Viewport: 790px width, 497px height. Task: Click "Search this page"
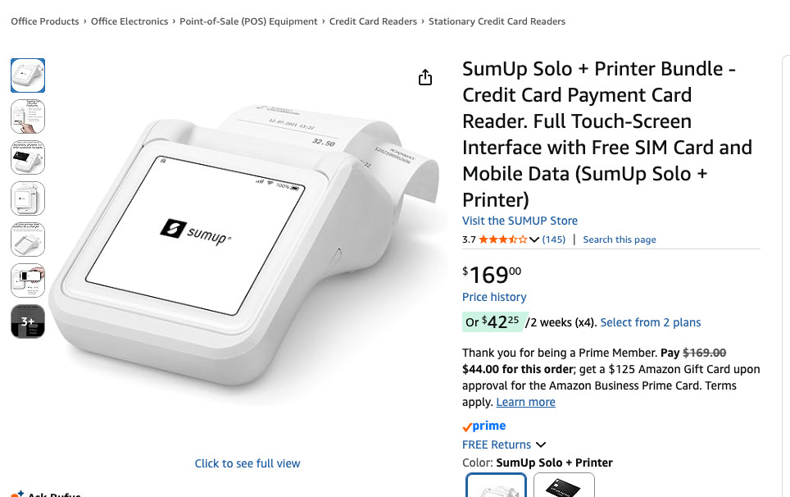pos(619,239)
